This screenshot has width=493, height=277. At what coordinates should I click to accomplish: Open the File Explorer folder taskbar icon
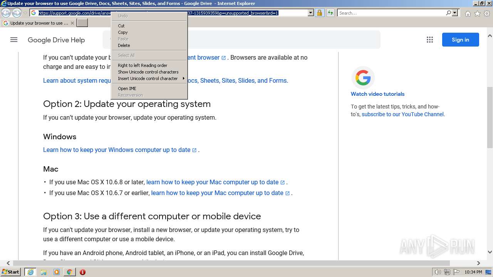click(x=44, y=272)
